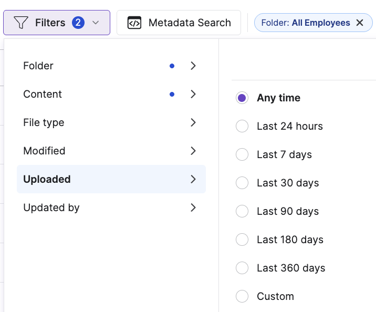
Task: Choose the Last 90 days option
Action: pyautogui.click(x=242, y=212)
